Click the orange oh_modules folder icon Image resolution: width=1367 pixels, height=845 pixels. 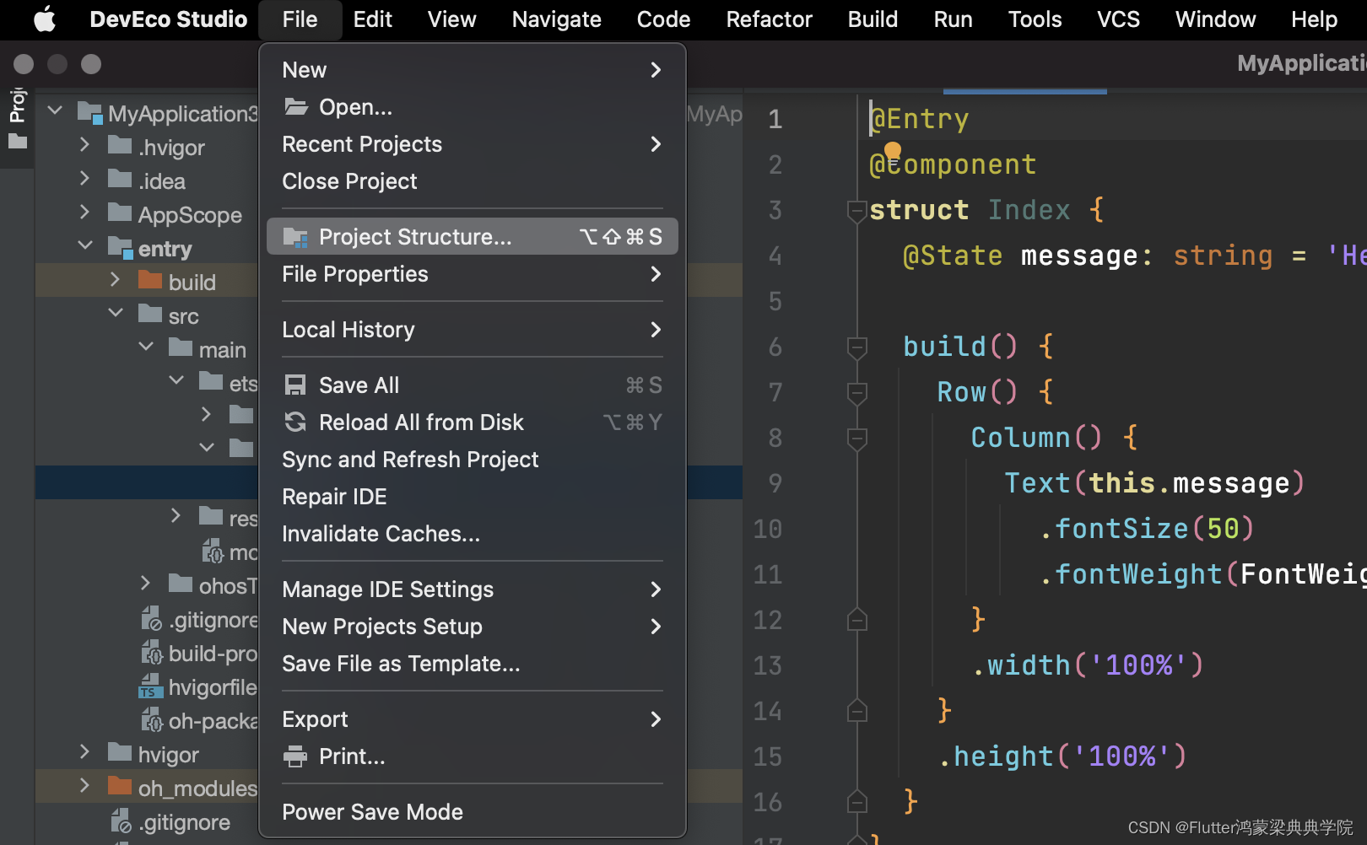120,786
